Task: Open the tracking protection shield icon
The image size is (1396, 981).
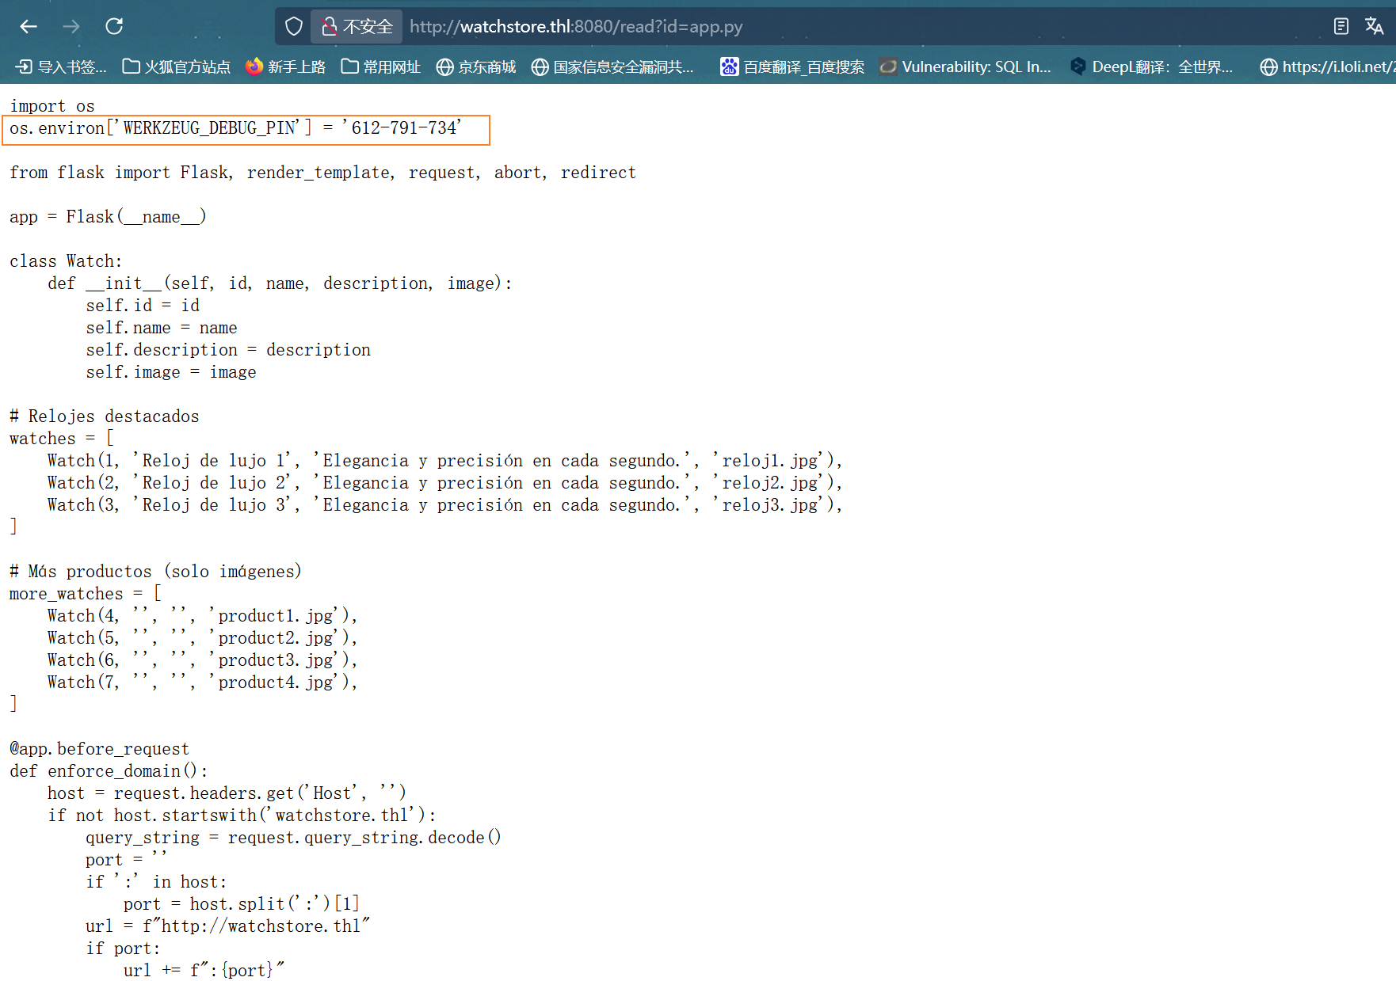Action: [x=294, y=27]
